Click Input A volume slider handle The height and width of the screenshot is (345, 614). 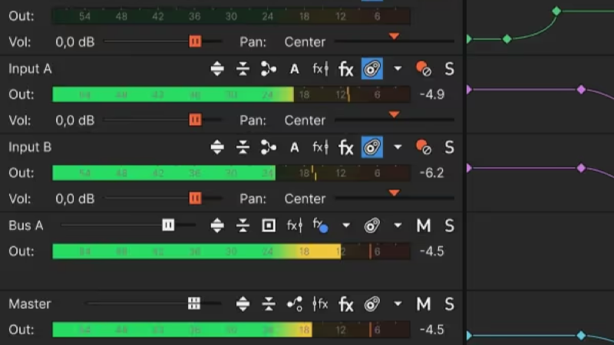195,120
